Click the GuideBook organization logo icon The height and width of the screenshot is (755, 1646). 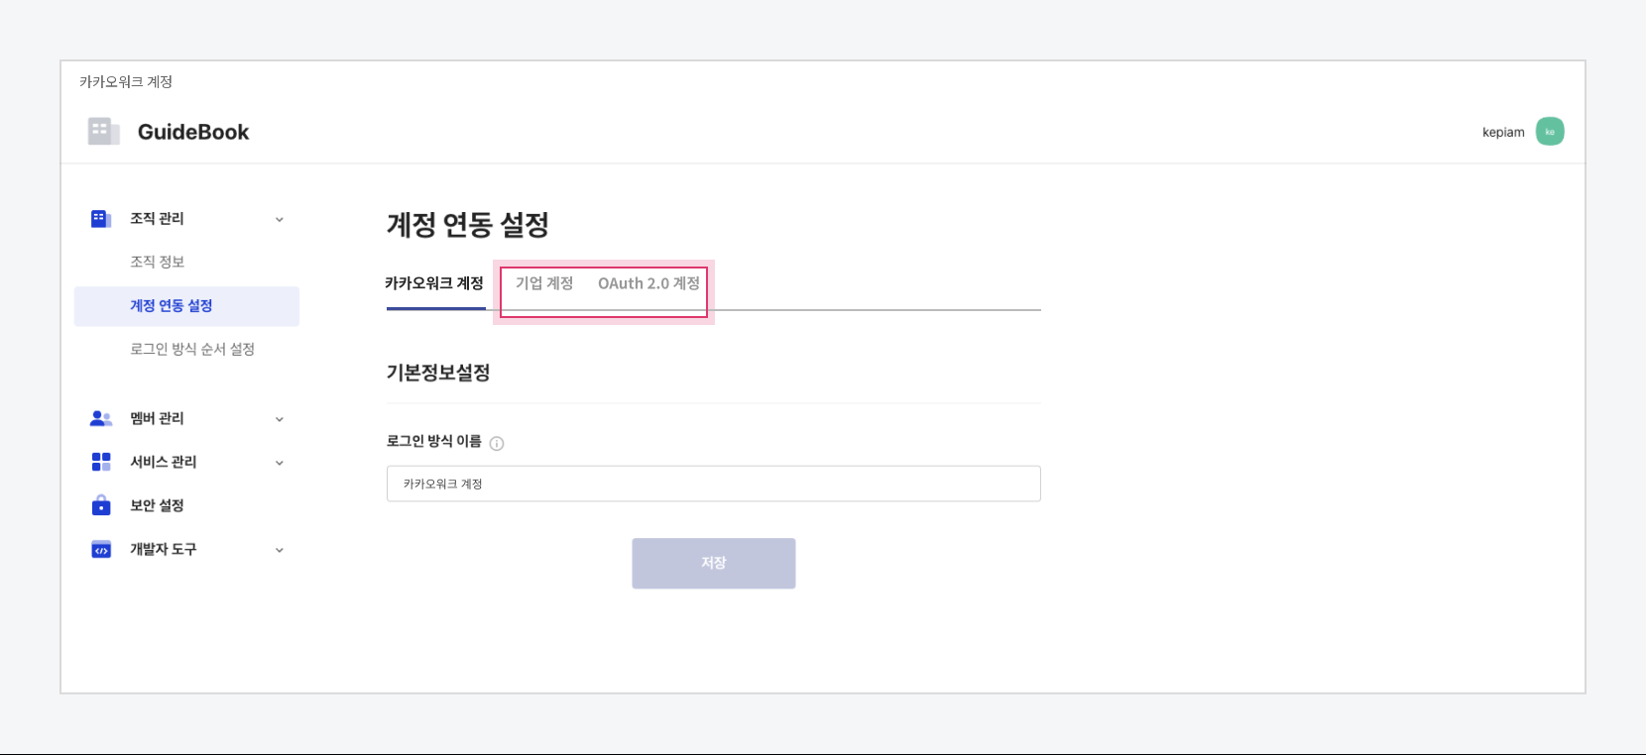pyautogui.click(x=103, y=131)
